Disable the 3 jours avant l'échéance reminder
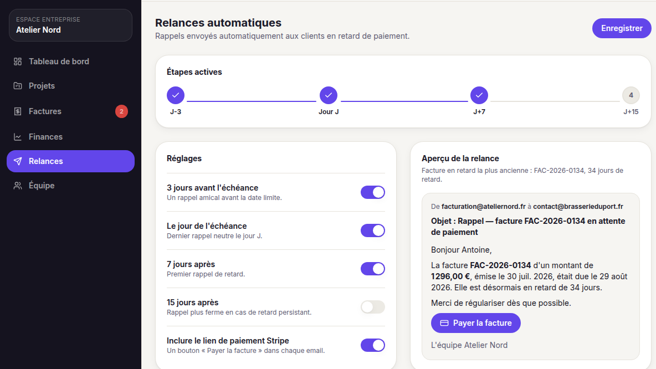The height and width of the screenshot is (369, 656). click(373, 192)
